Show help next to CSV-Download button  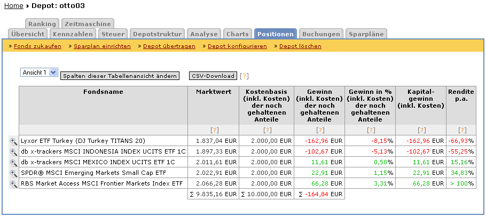click(x=244, y=76)
